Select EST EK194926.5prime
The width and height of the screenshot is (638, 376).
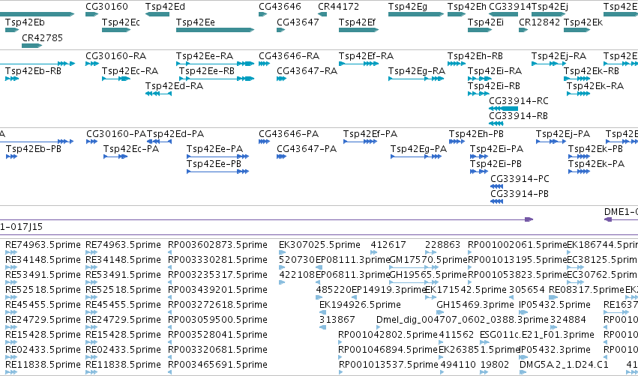[360, 306]
